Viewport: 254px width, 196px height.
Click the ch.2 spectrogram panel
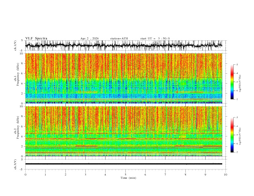pos(123,131)
